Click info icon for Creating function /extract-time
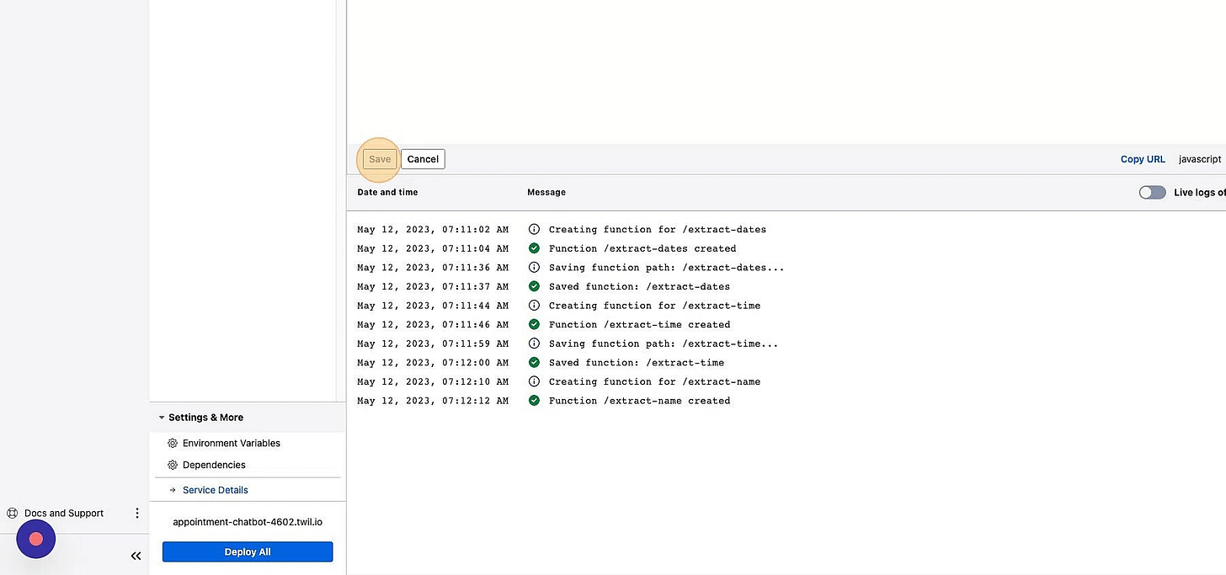 coord(534,305)
